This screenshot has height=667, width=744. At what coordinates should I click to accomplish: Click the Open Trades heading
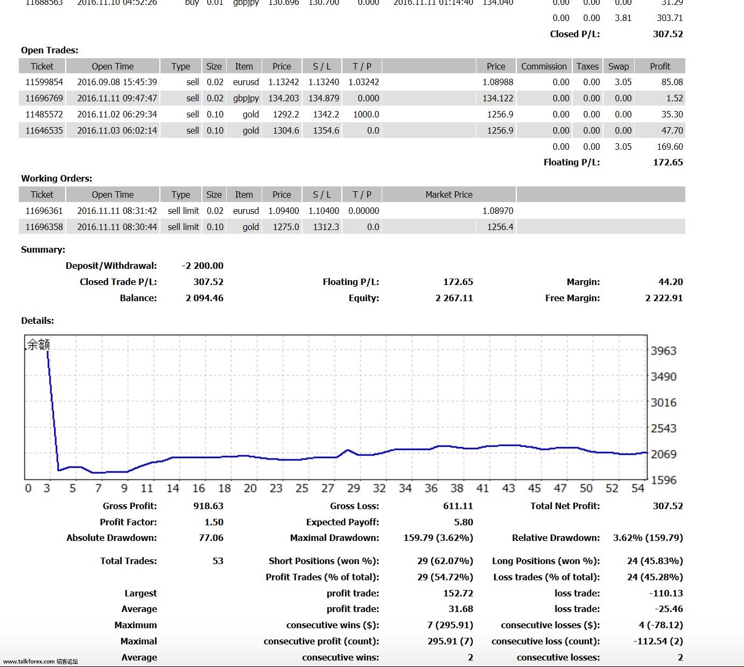50,50
